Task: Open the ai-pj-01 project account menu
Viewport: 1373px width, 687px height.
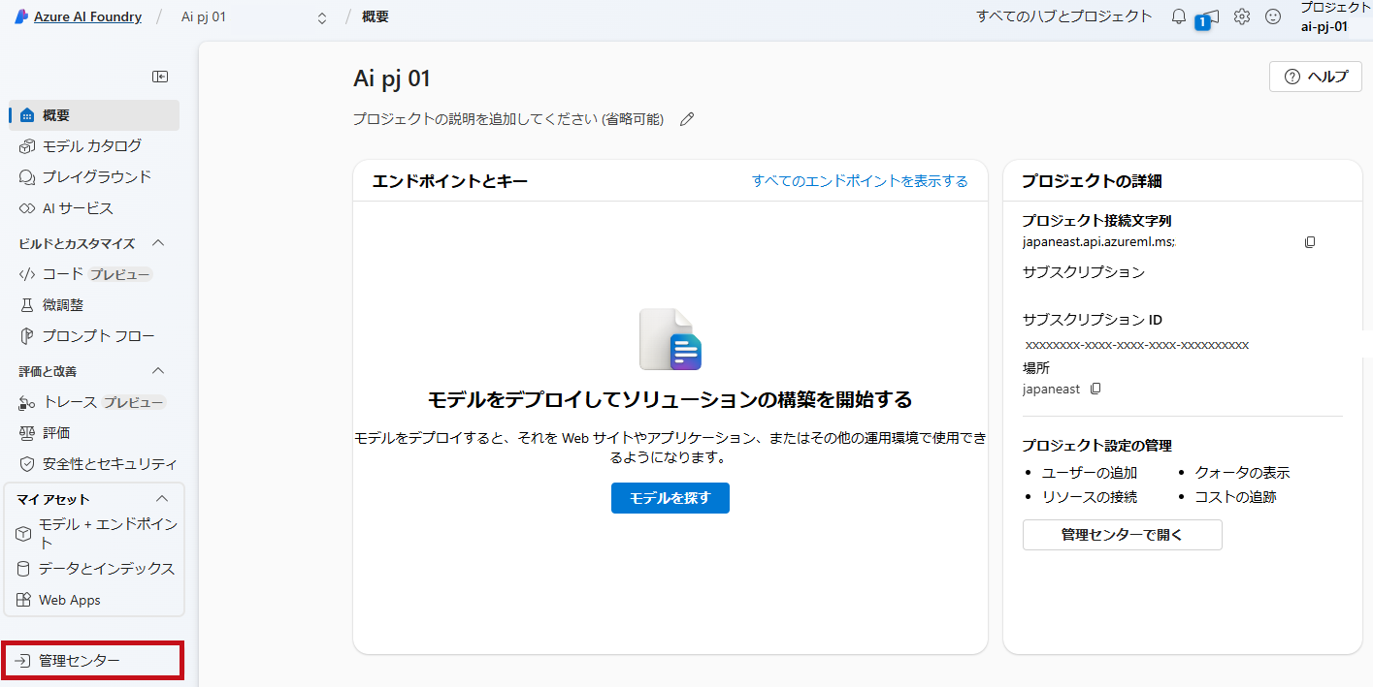Action: click(1335, 17)
